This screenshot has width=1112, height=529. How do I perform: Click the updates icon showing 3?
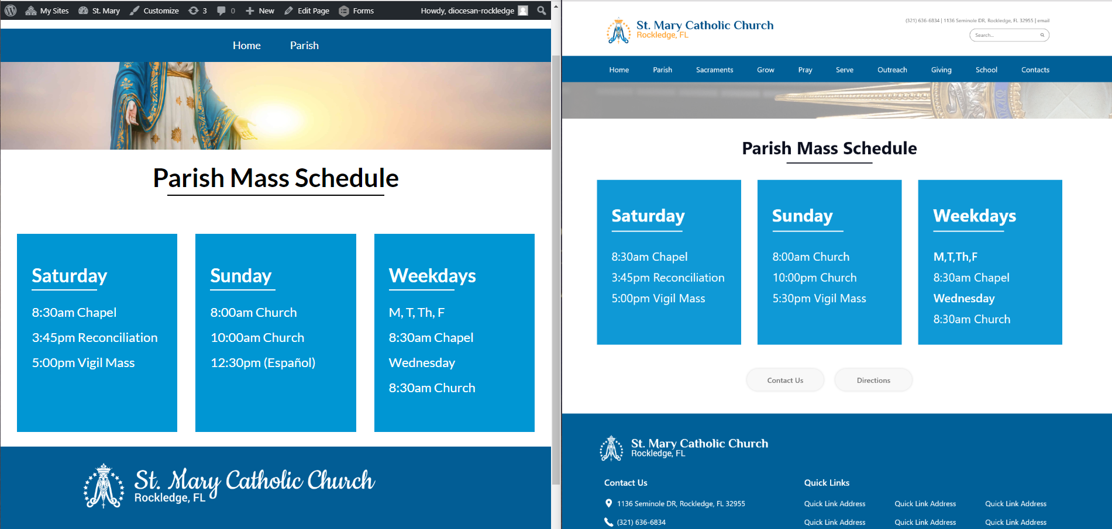(198, 11)
